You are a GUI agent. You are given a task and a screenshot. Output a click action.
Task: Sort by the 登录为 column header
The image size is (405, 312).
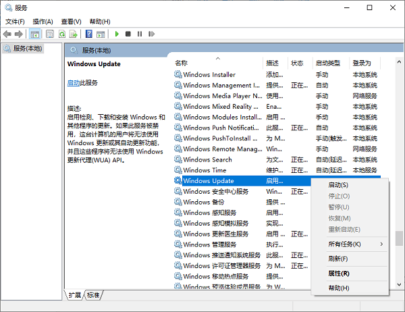point(364,63)
